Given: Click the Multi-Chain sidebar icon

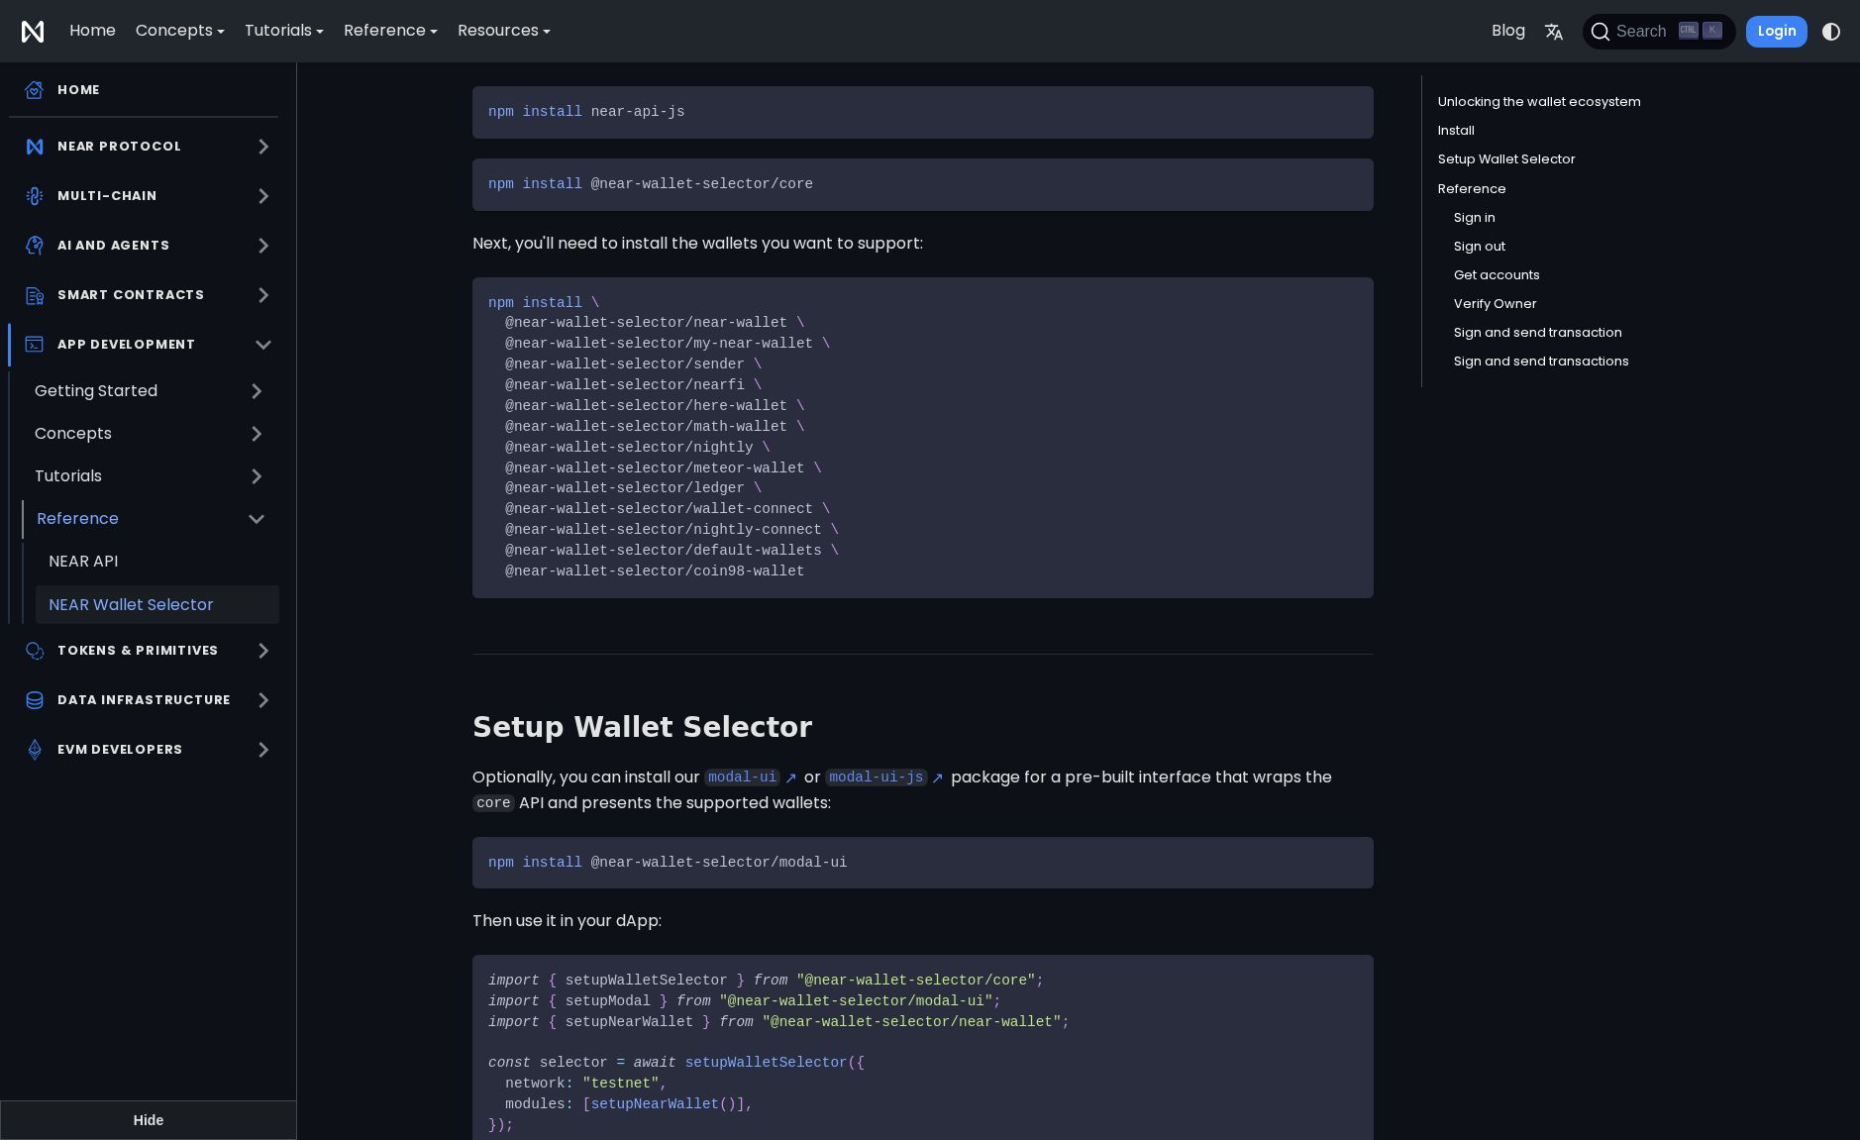Looking at the screenshot, I should pos(35,196).
